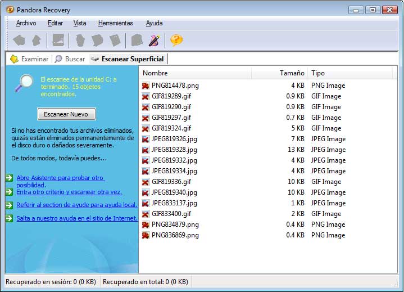Screen dimensions: 404x292
Task: Click the icon of GIF819290.gif
Action: pyautogui.click(x=146, y=107)
